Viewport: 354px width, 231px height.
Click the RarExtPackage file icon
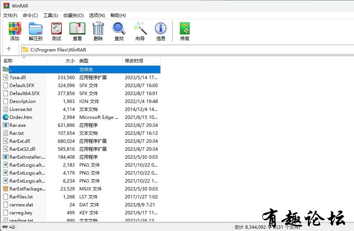click(6, 189)
